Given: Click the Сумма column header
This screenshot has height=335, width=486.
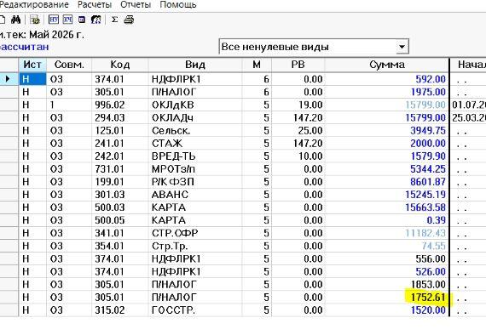Looking at the screenshot, I should [x=387, y=65].
